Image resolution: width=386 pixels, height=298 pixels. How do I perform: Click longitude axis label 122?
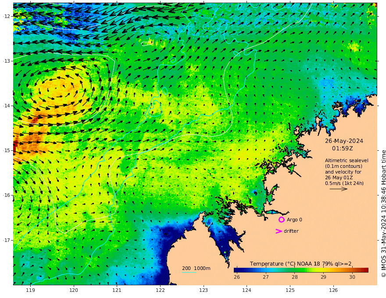(x=160, y=290)
